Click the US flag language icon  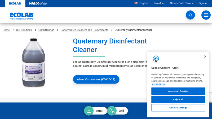136,3
